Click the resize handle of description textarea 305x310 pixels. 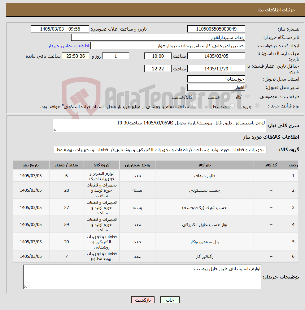(55, 130)
